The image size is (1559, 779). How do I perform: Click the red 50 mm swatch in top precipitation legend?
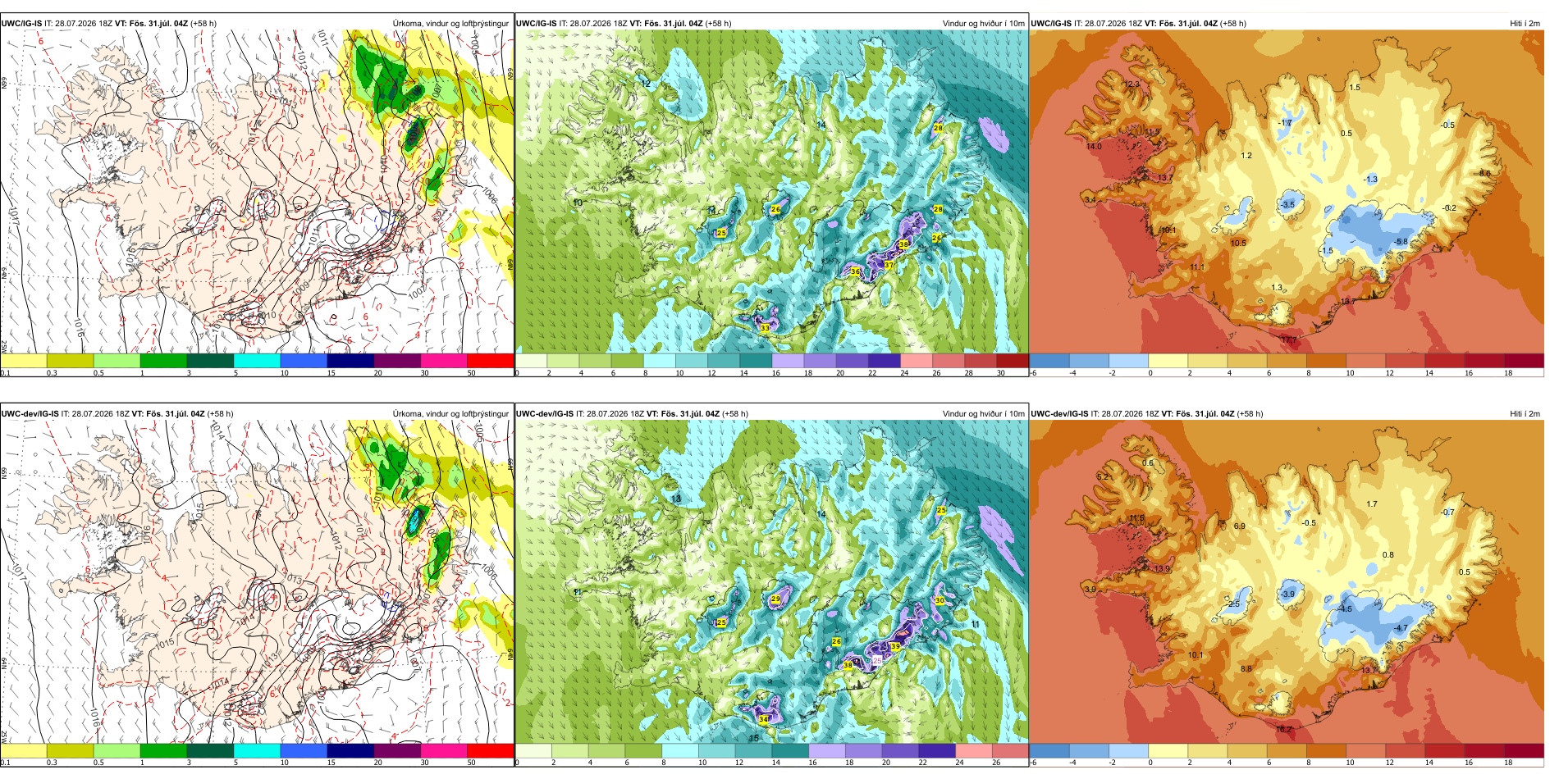click(491, 361)
